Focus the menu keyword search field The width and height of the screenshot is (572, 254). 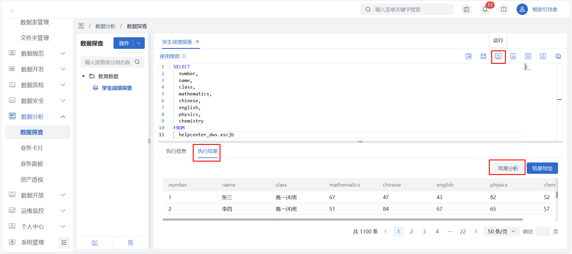click(407, 10)
